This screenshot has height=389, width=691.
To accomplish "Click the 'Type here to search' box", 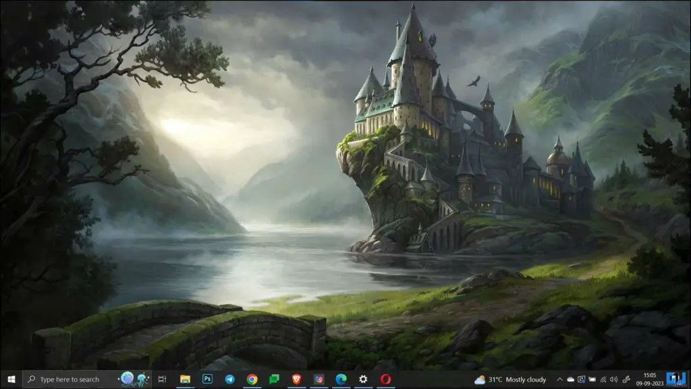I will pyautogui.click(x=87, y=380).
